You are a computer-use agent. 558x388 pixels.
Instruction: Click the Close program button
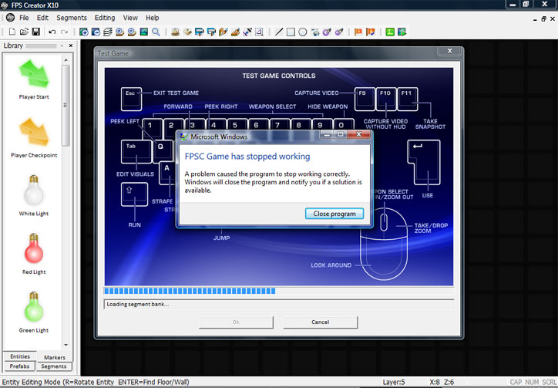(334, 214)
